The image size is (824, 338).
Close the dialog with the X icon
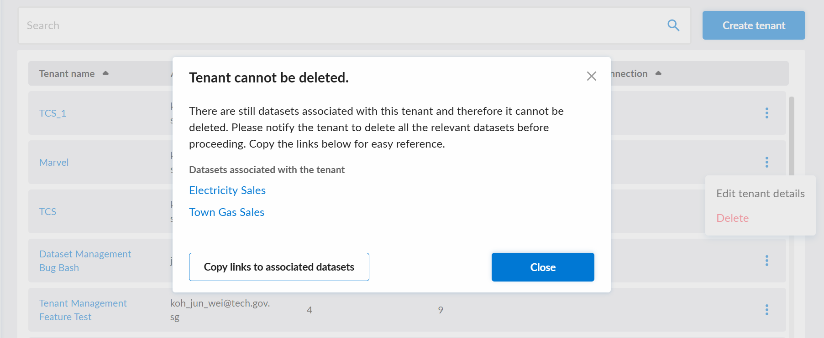pos(592,76)
